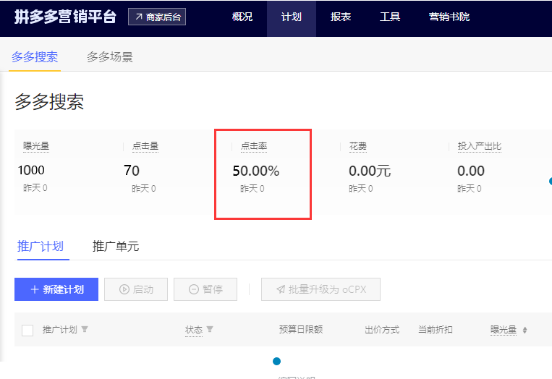552x379 pixels.
Task: Click the minus-circle icon on 暂停
Action: (x=194, y=289)
